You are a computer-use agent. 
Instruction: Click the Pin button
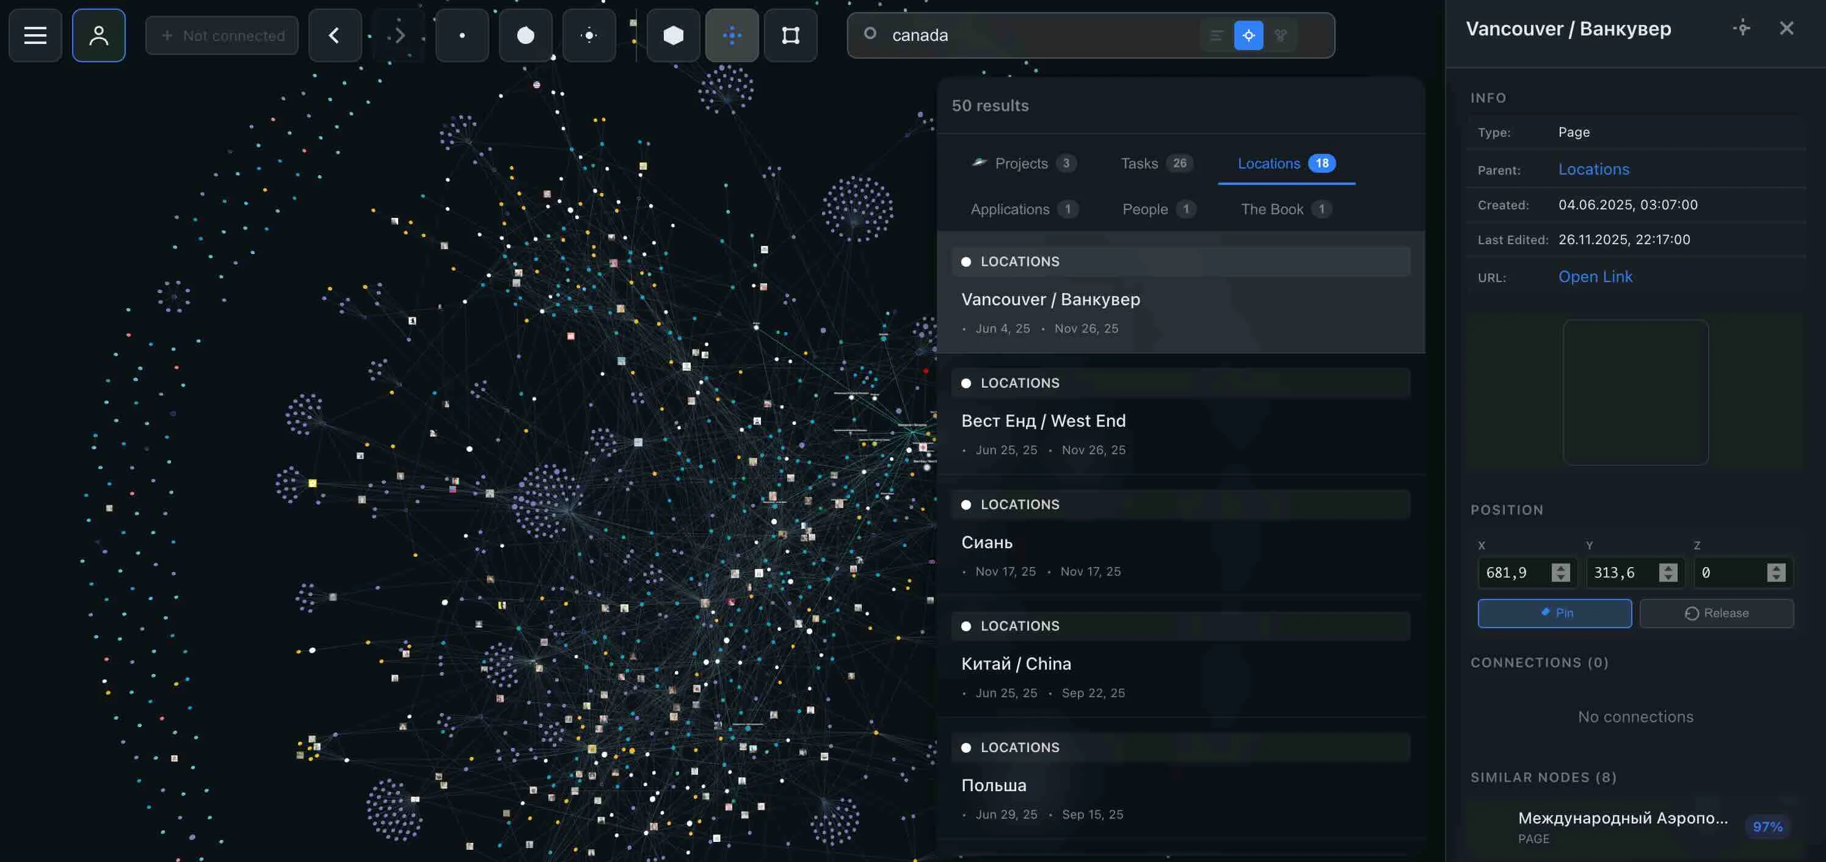pos(1554,612)
